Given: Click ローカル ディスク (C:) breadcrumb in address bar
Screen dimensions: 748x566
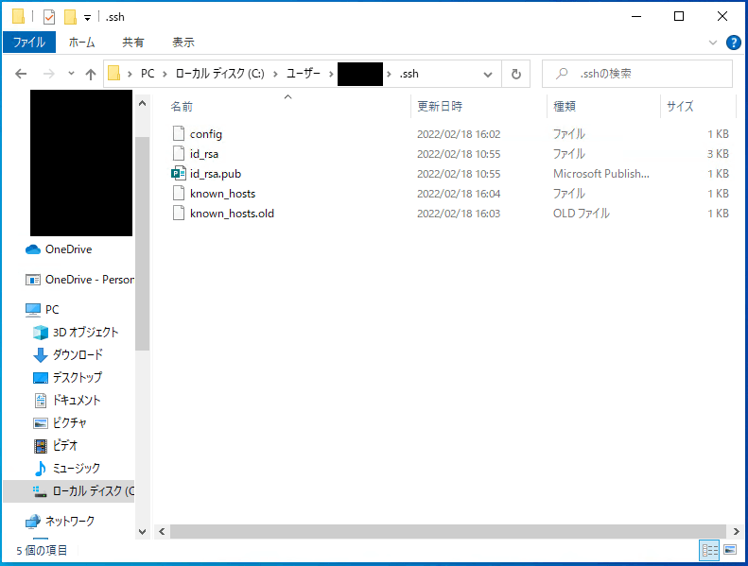Looking at the screenshot, I should tap(220, 74).
